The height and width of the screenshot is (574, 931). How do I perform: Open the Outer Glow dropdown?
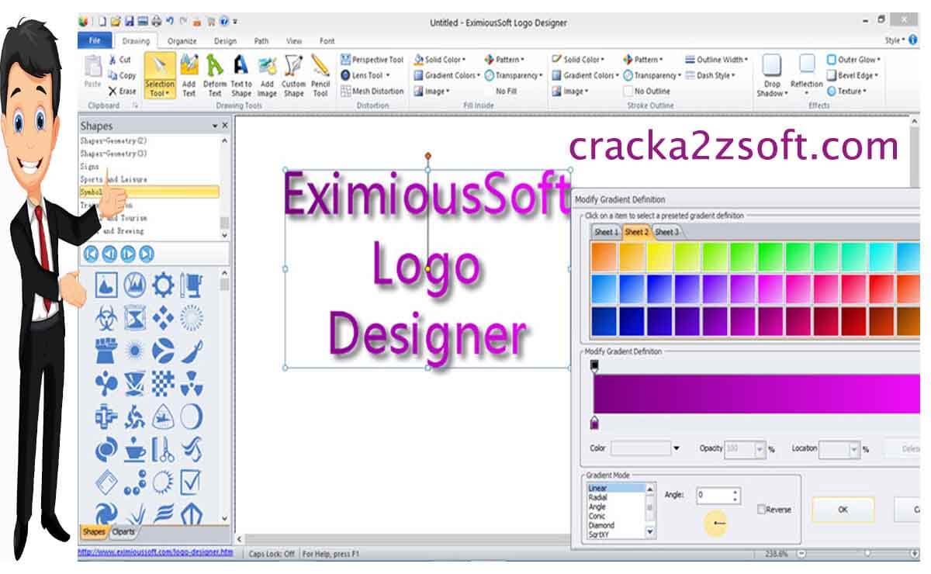853,60
